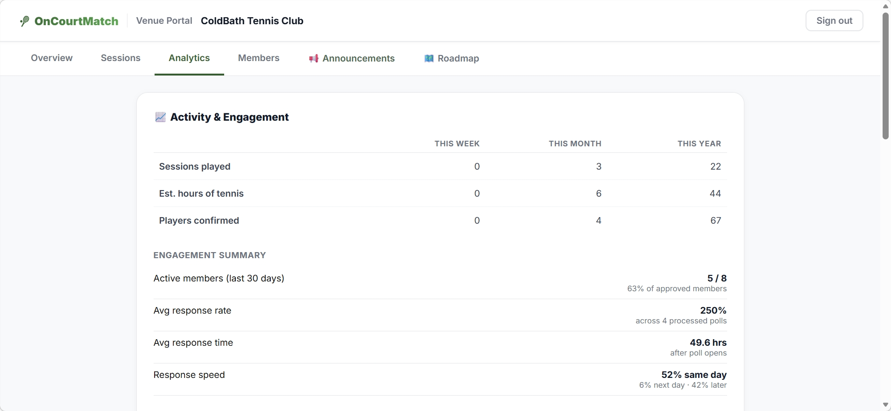This screenshot has height=411, width=891.
Task: Click the across 4 processed polls note
Action: tap(681, 321)
